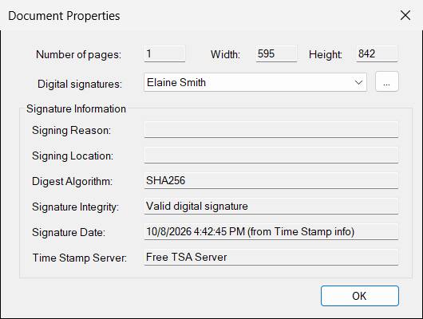
Task: Close the Document Properties dialog
Action: pos(405,15)
